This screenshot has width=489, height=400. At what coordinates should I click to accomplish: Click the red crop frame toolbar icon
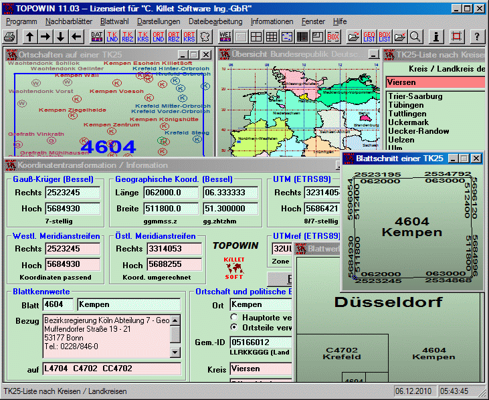click(x=457, y=37)
